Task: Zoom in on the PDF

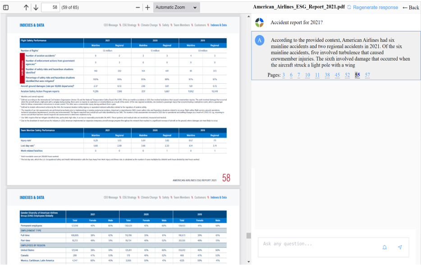Action: pyautogui.click(x=147, y=8)
